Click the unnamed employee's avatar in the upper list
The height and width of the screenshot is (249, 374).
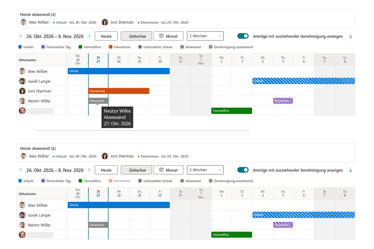[22, 110]
